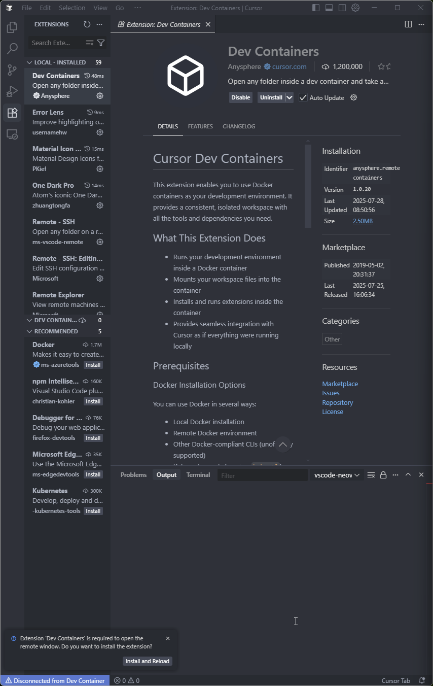Screen dimensions: 433x686
Task: Open notifications bell in status bar
Action: (422, 680)
